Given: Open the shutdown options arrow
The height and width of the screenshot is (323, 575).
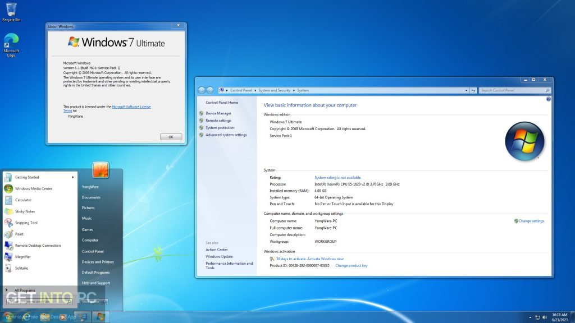Looking at the screenshot, I should click(x=103, y=301).
